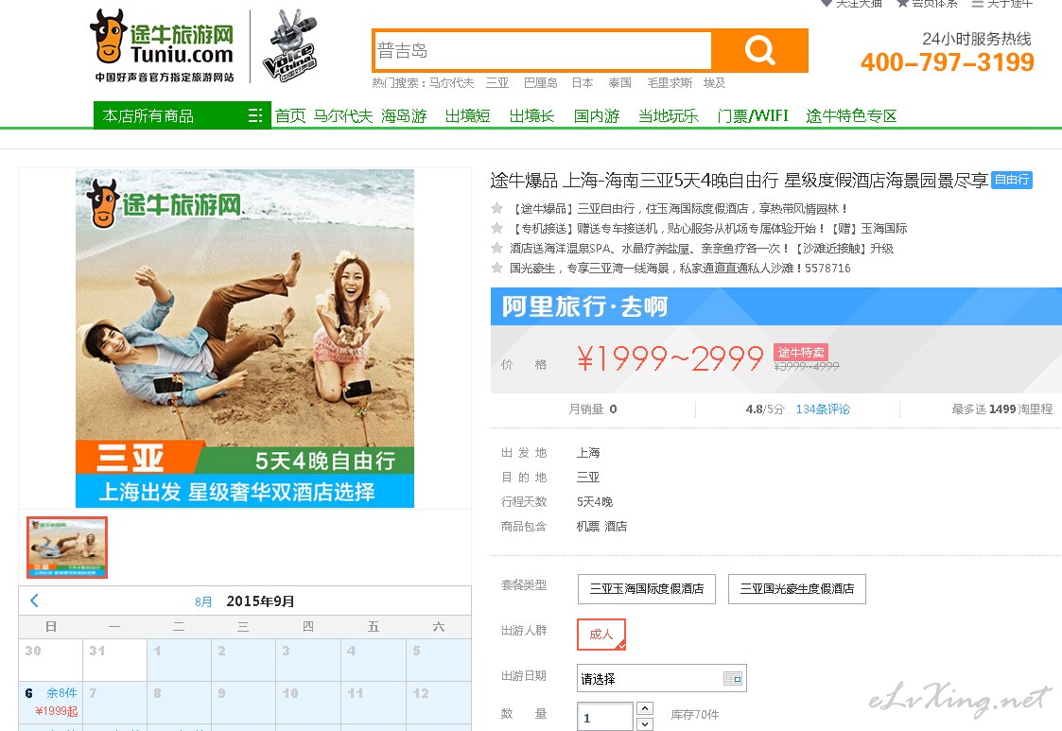Open the 海岛游 navigation item

pos(404,116)
